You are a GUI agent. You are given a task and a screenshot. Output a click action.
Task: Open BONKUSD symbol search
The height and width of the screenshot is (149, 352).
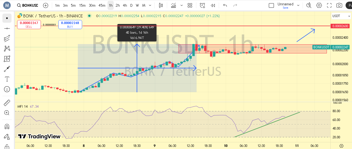pos(27,5)
